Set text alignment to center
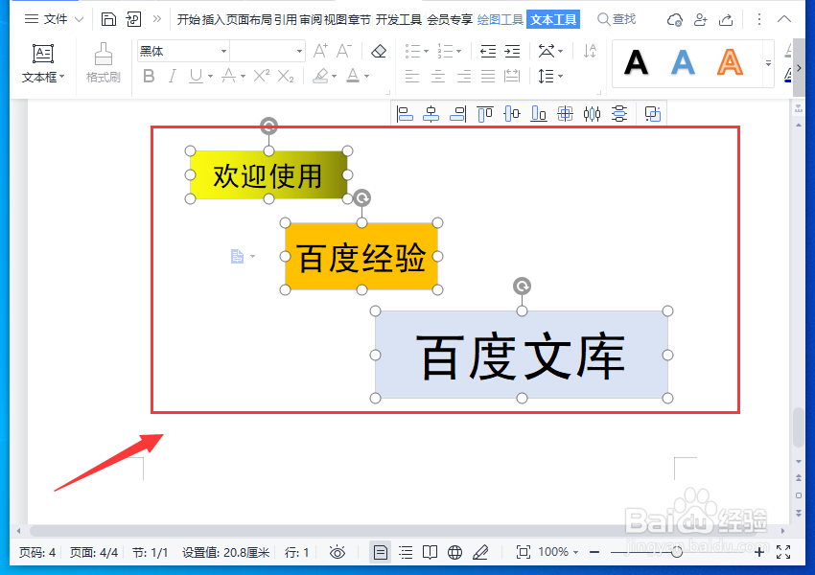Viewport: 815px width, 575px height. (x=437, y=77)
